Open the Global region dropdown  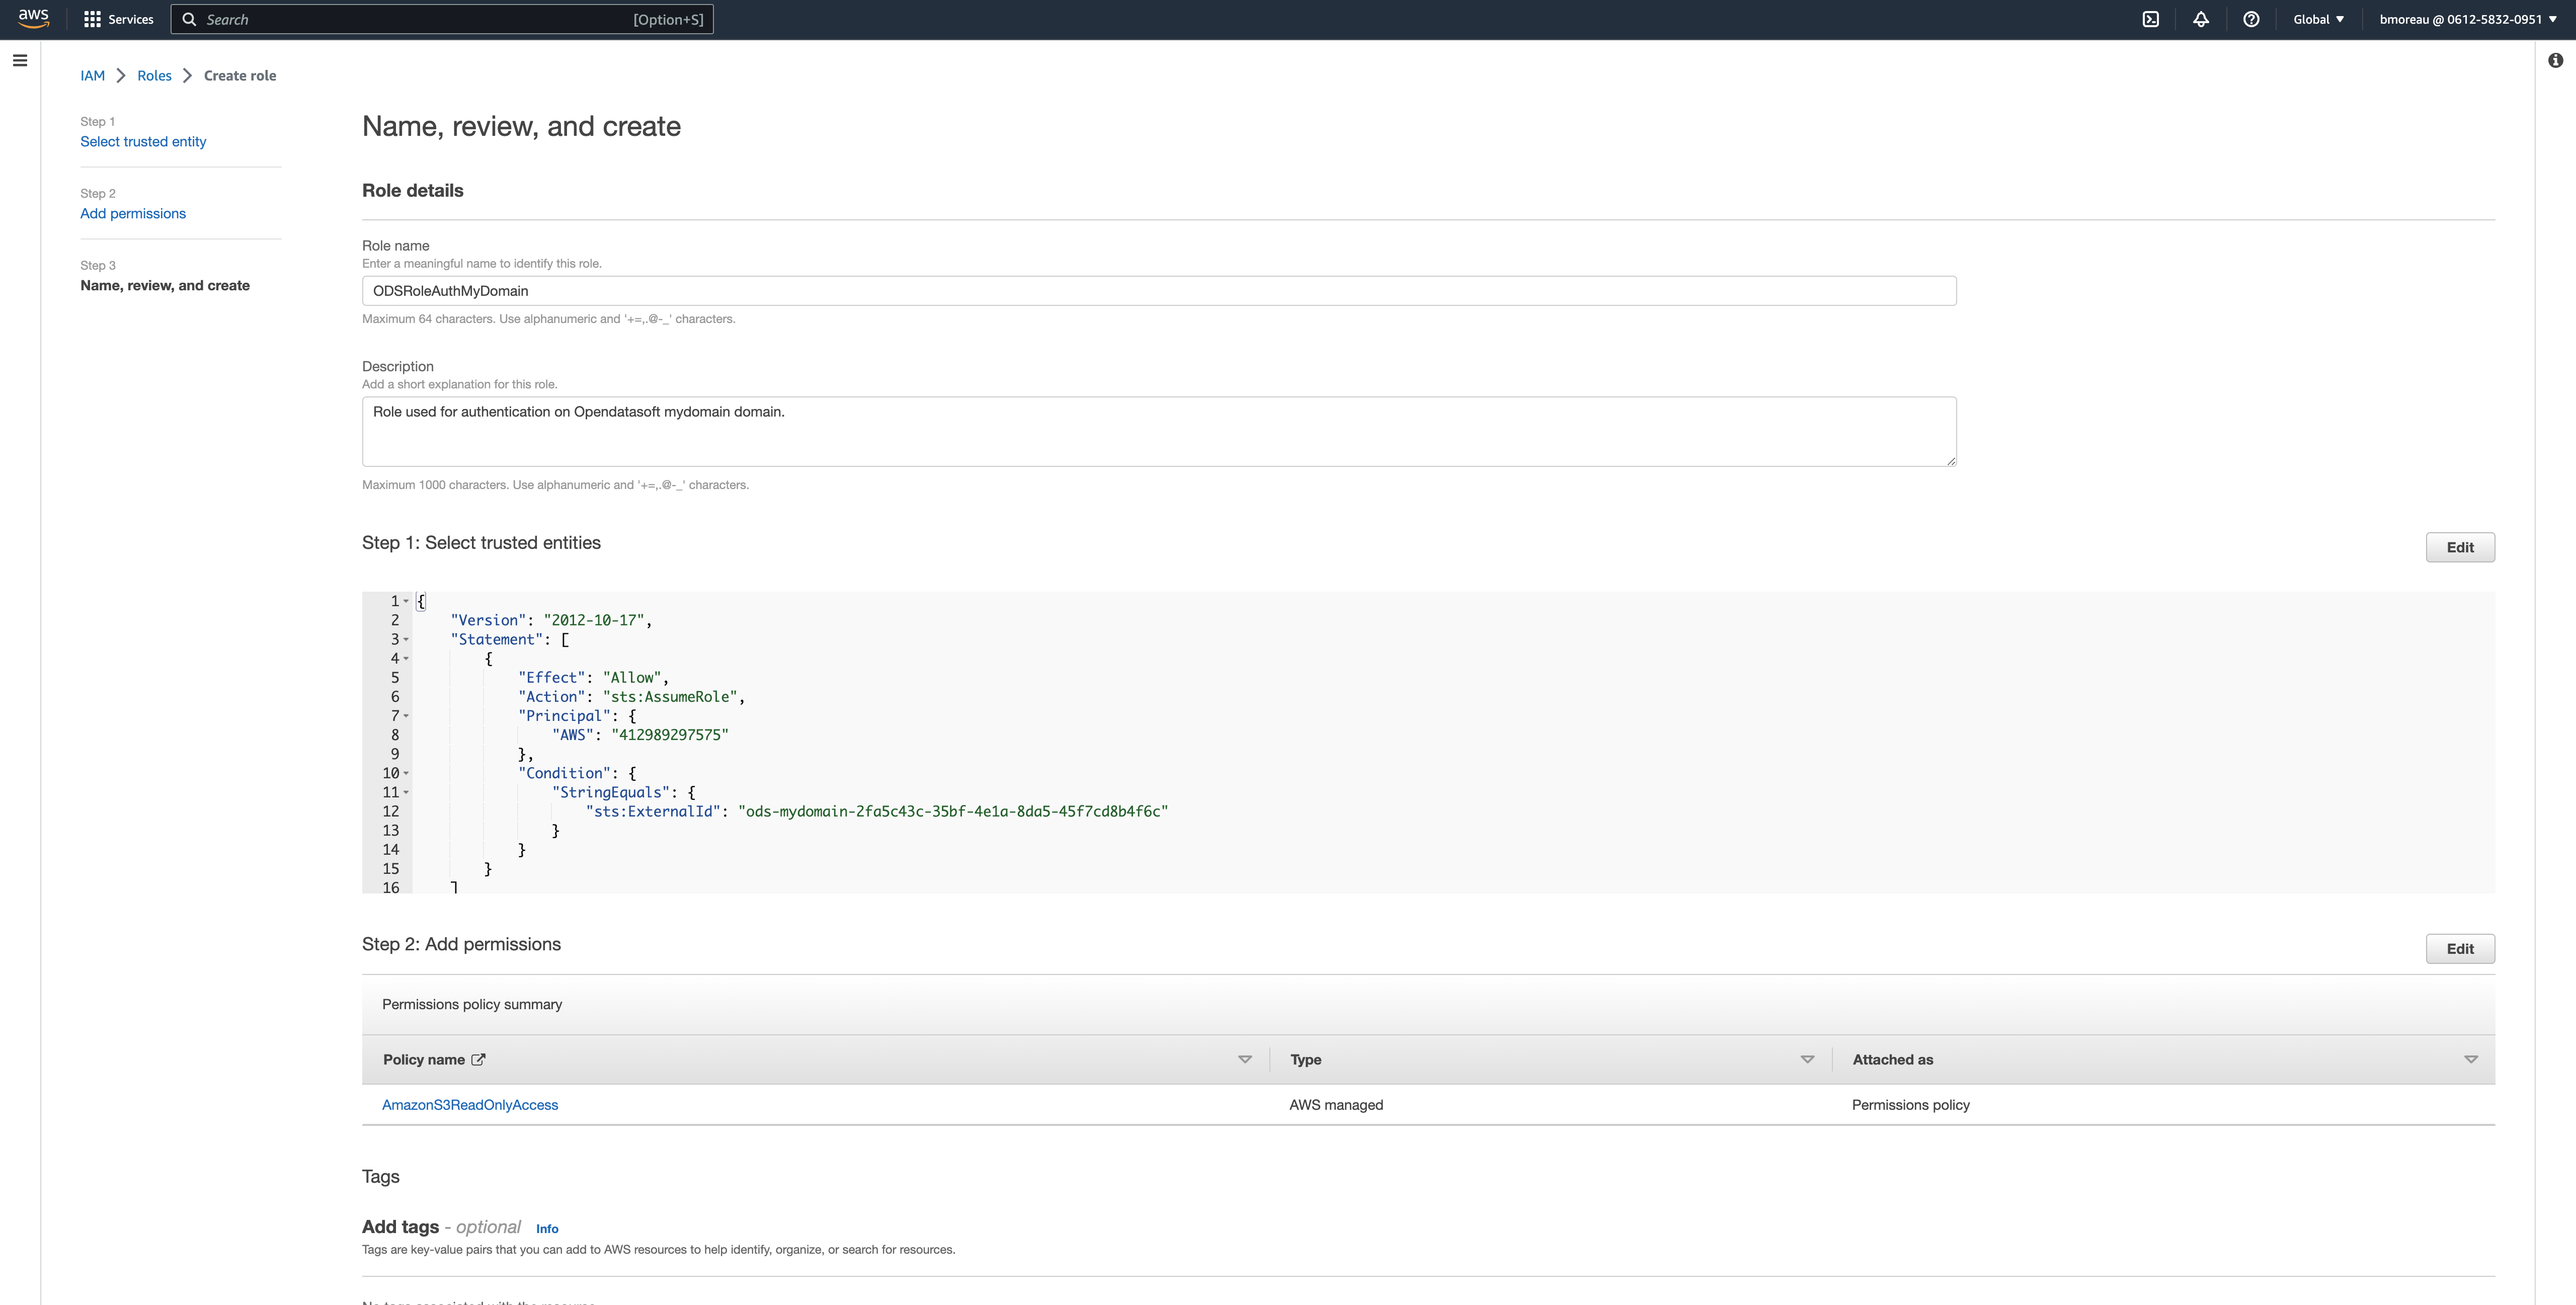2317,19
